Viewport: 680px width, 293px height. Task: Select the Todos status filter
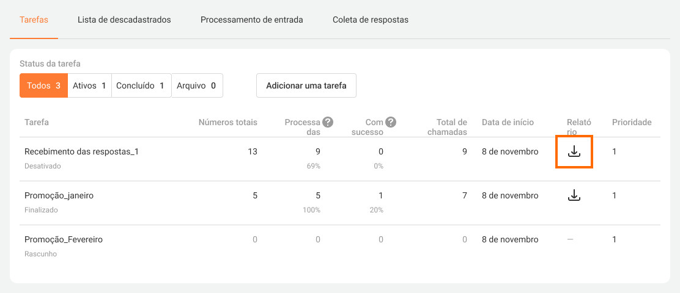pos(43,85)
